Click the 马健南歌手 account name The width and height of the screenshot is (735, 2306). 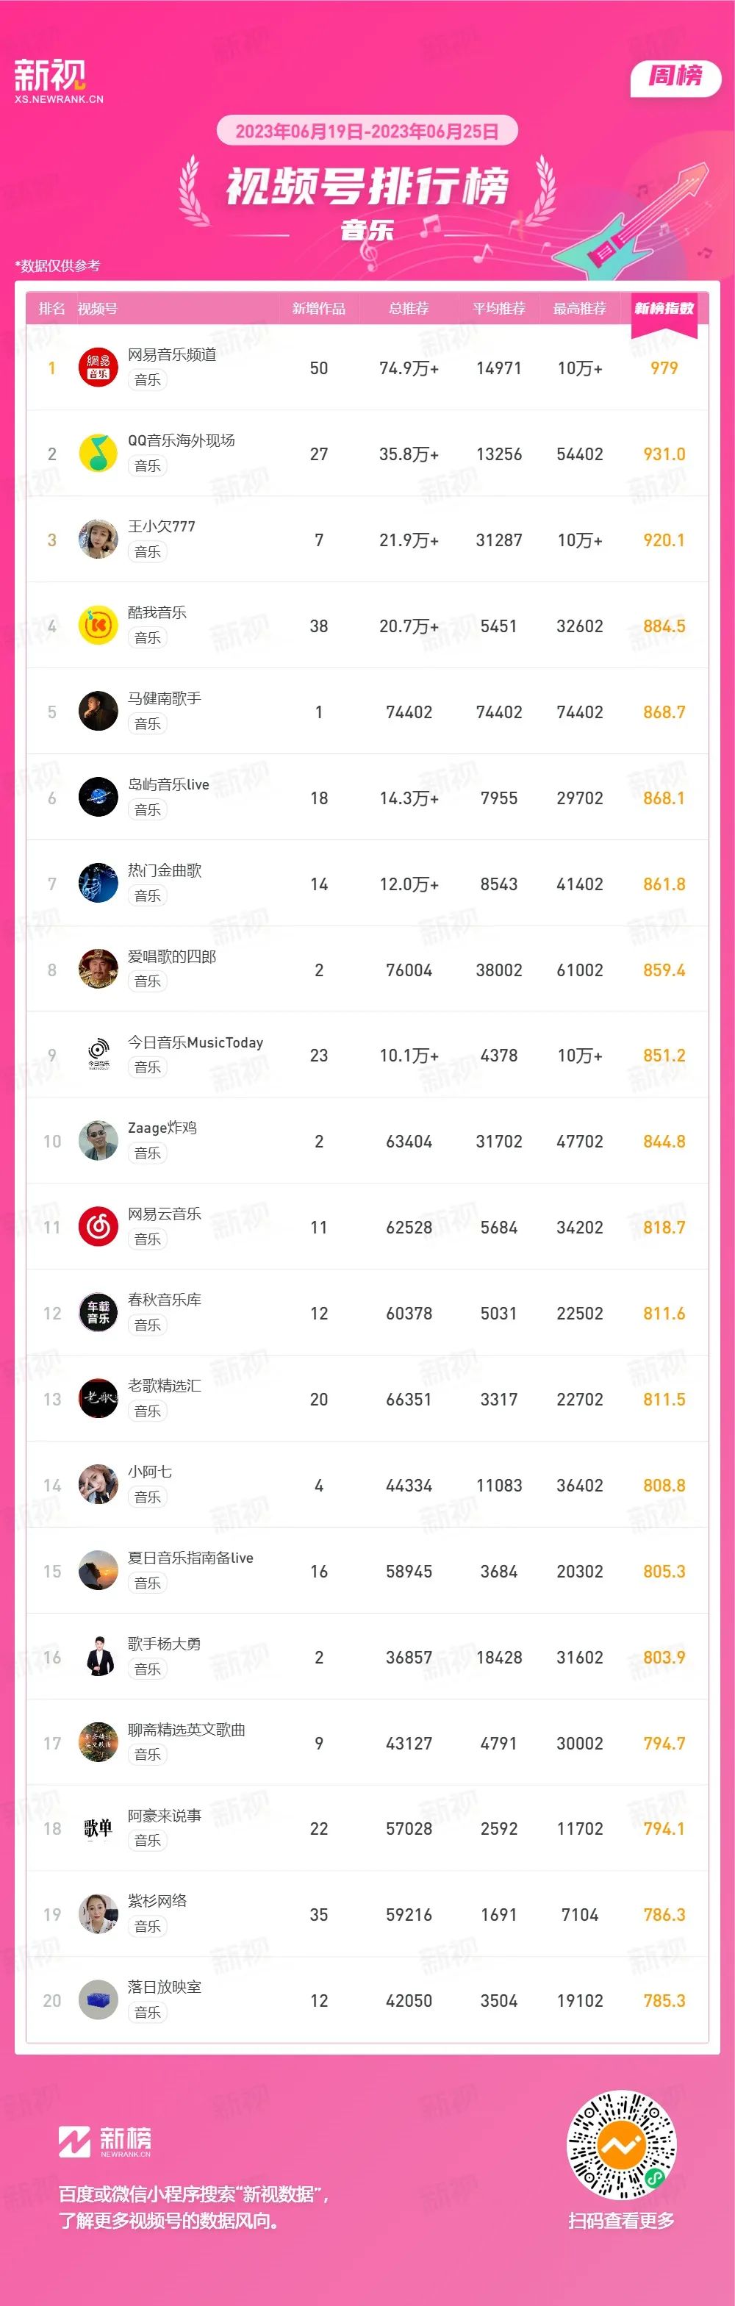click(165, 698)
